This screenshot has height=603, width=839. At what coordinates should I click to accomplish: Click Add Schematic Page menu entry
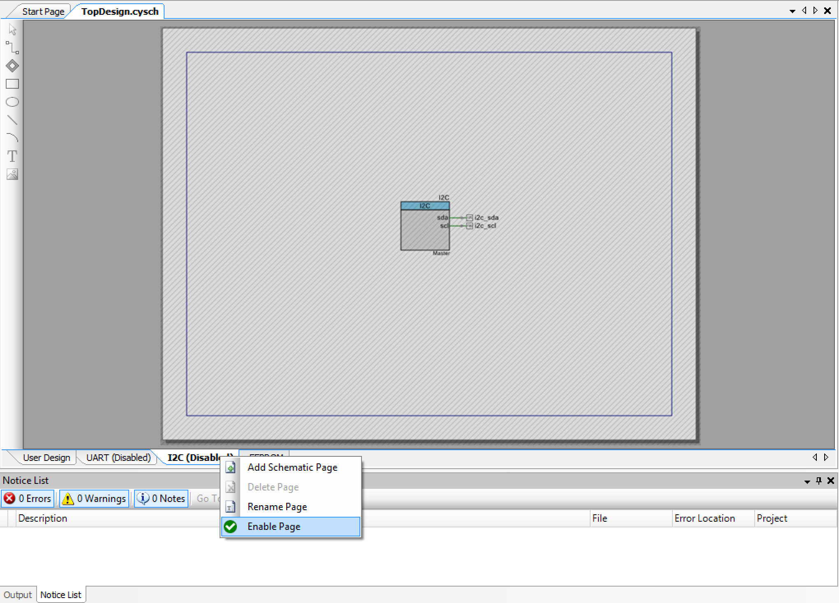pyautogui.click(x=292, y=467)
